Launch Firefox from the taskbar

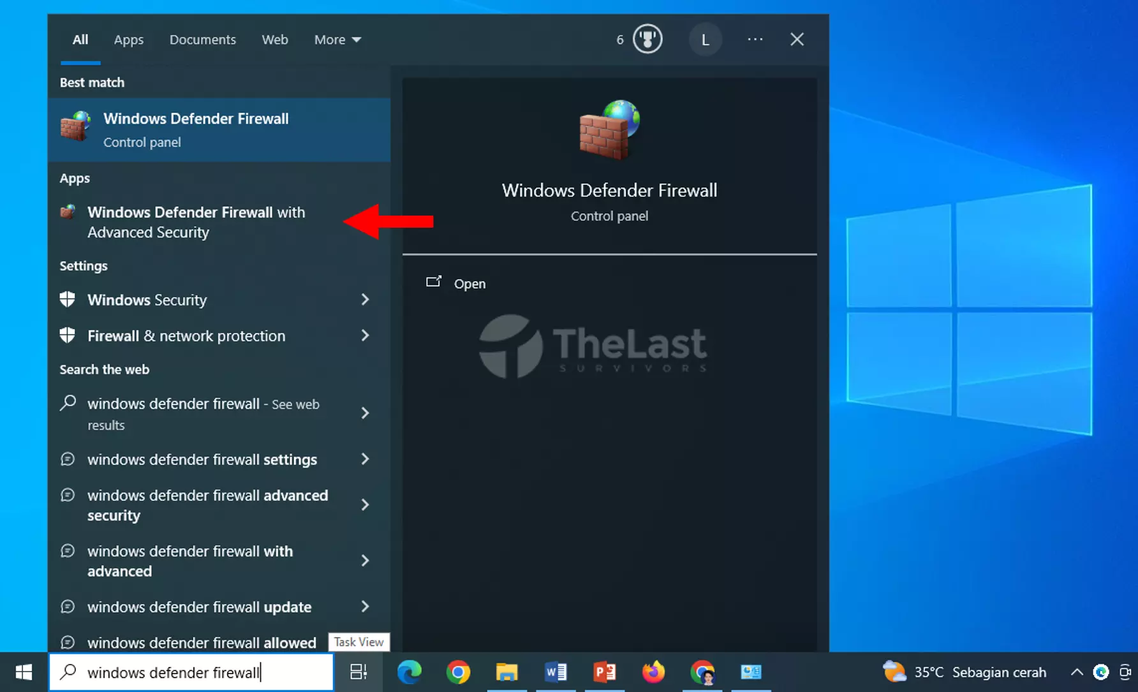[x=653, y=672]
